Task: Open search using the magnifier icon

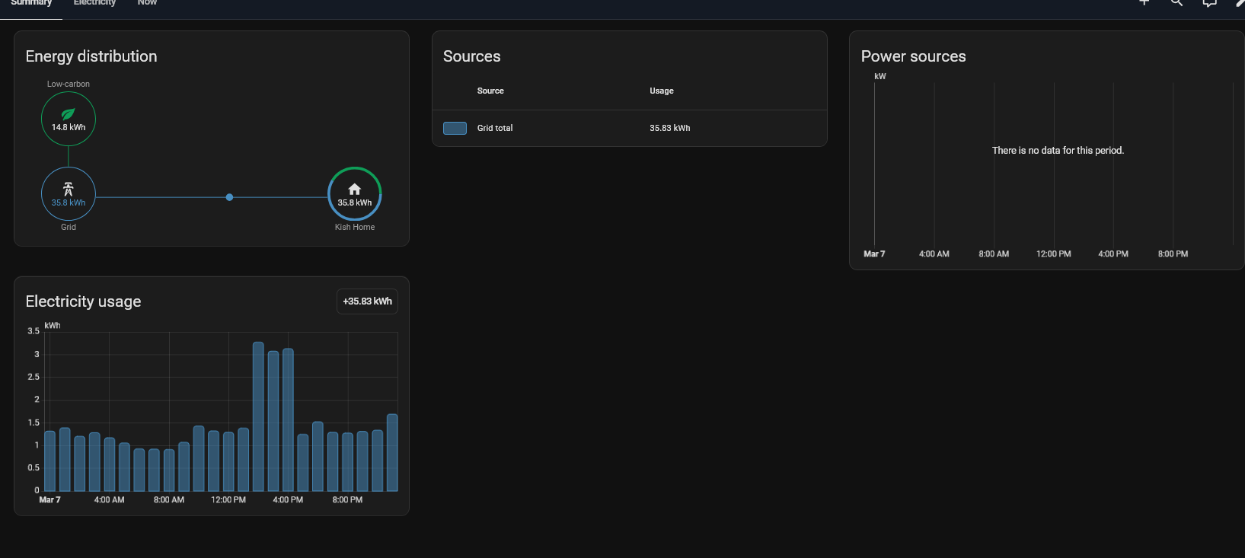Action: click(1176, 2)
